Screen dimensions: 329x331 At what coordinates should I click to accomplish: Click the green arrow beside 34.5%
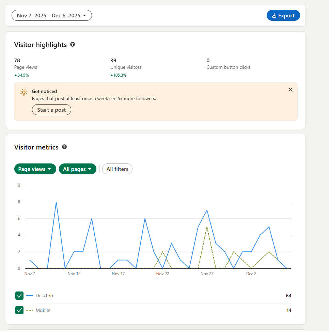click(15, 75)
